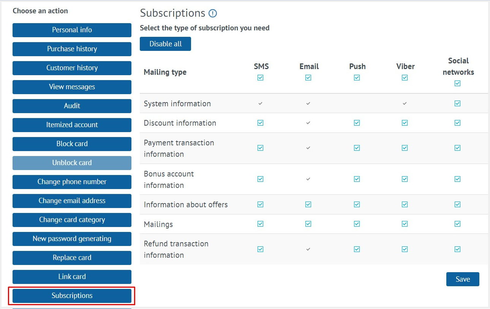
Task: Disable Social networks for System information
Action: (x=457, y=103)
